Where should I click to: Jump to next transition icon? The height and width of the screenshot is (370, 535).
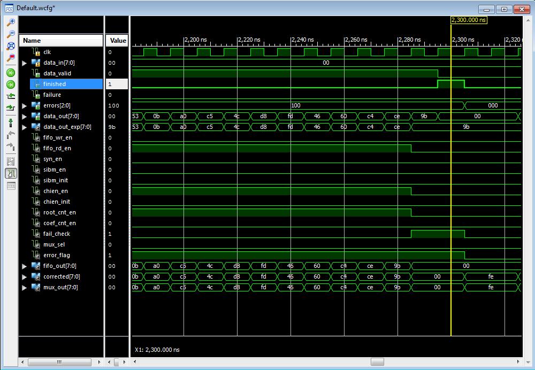pos(11,108)
